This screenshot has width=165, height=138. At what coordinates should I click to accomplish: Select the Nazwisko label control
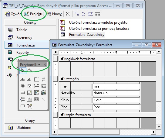pos(76,93)
